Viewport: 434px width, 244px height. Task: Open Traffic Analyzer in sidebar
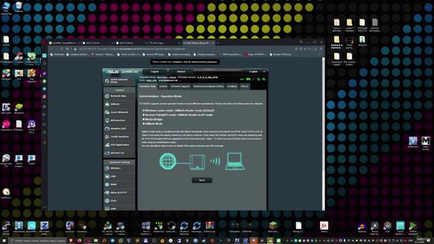(119, 137)
